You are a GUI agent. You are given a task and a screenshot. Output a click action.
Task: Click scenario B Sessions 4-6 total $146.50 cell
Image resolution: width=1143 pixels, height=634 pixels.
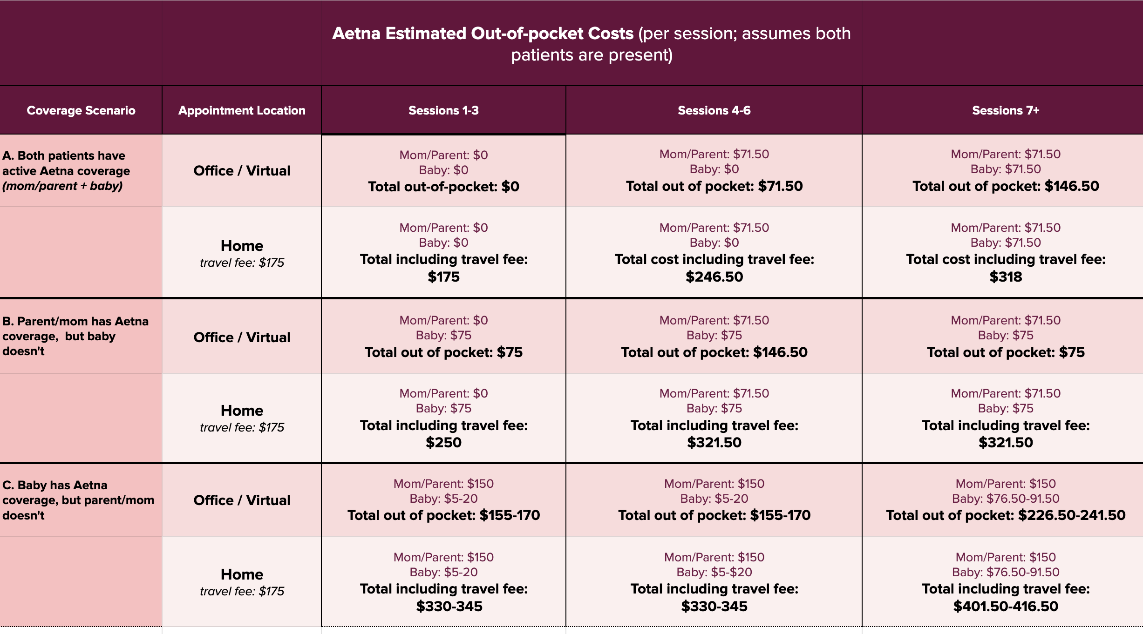pos(714,336)
